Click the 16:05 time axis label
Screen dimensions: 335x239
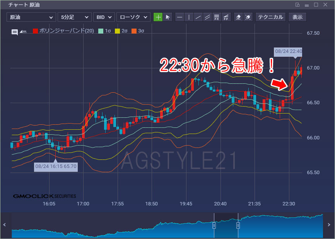click(x=49, y=203)
